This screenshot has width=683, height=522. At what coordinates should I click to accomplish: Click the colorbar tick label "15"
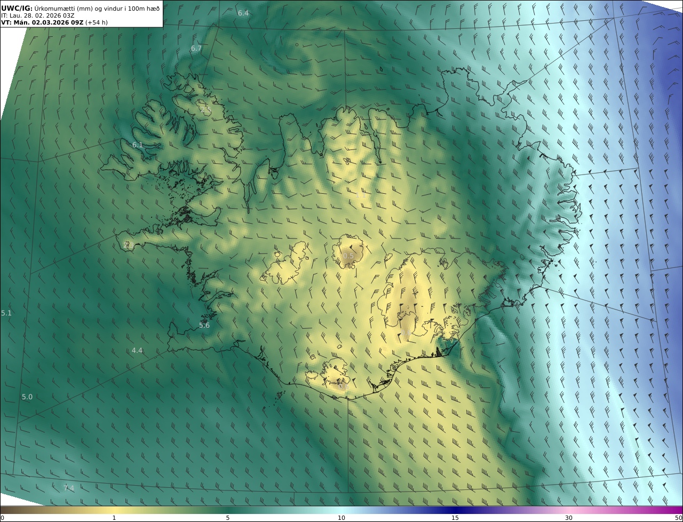455,518
